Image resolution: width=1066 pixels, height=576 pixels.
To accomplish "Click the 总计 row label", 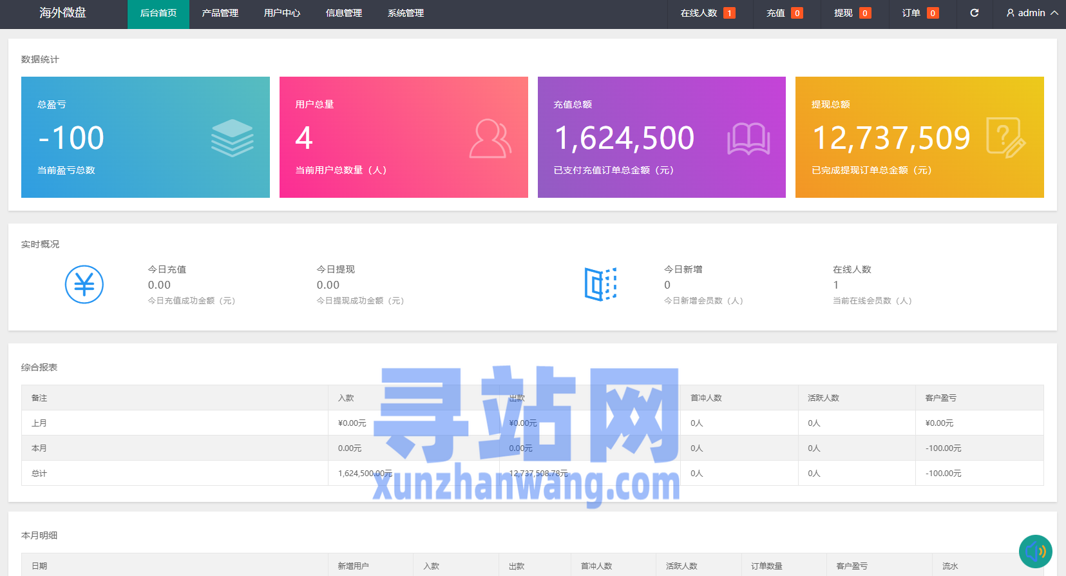I will [x=39, y=474].
